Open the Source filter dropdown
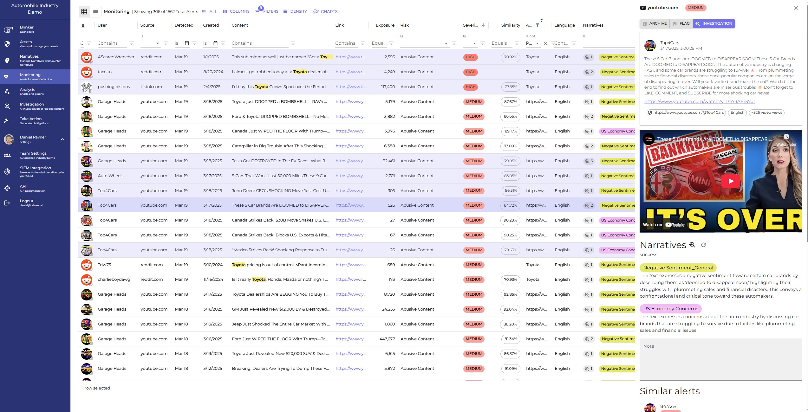This screenshot has width=808, height=412. (x=157, y=43)
